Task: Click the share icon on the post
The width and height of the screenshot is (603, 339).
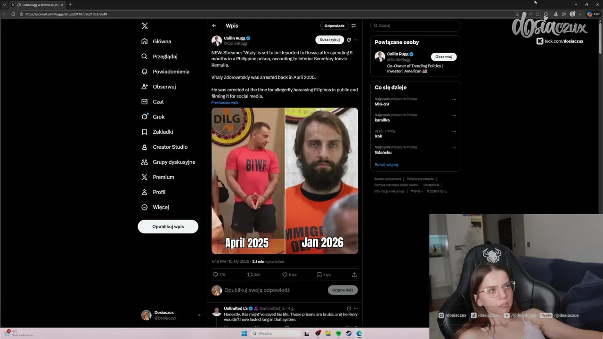Action: (354, 274)
